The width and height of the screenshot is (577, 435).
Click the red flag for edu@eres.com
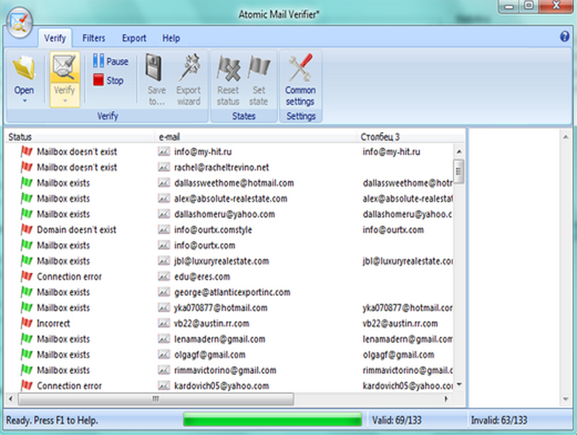click(27, 276)
